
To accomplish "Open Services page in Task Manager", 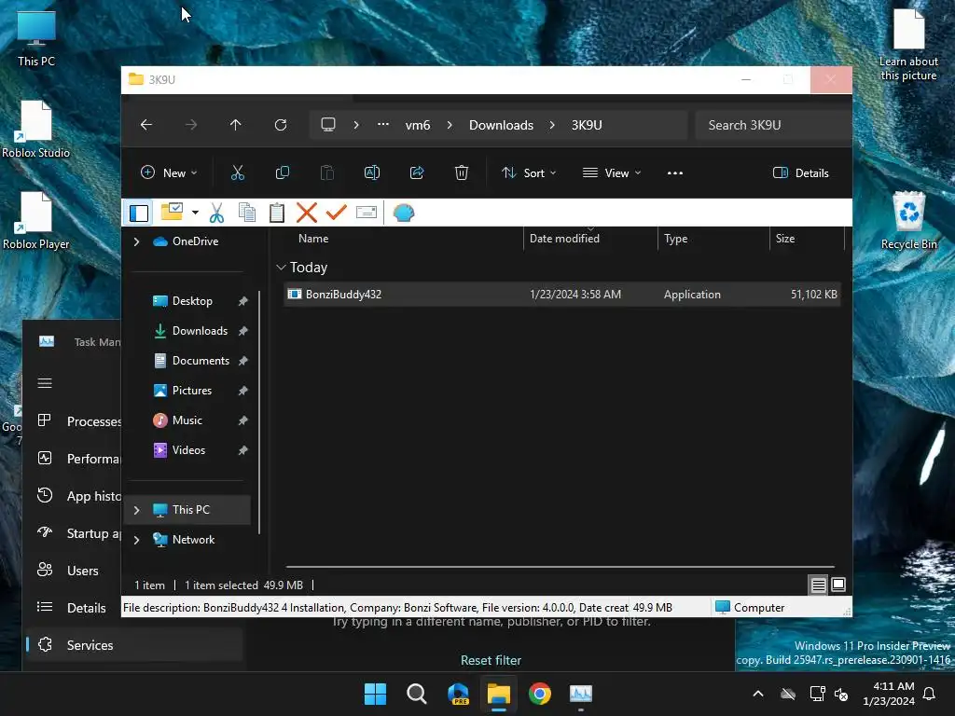I will pos(135,645).
